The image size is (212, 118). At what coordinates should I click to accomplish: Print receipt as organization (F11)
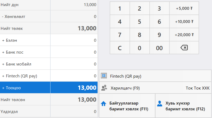click(x=127, y=106)
